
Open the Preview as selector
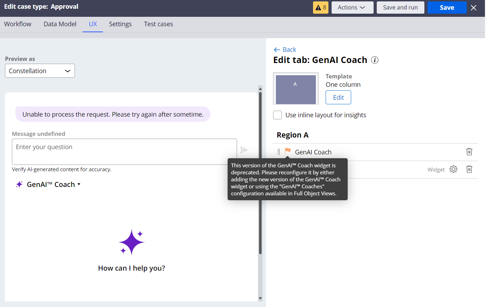click(40, 71)
